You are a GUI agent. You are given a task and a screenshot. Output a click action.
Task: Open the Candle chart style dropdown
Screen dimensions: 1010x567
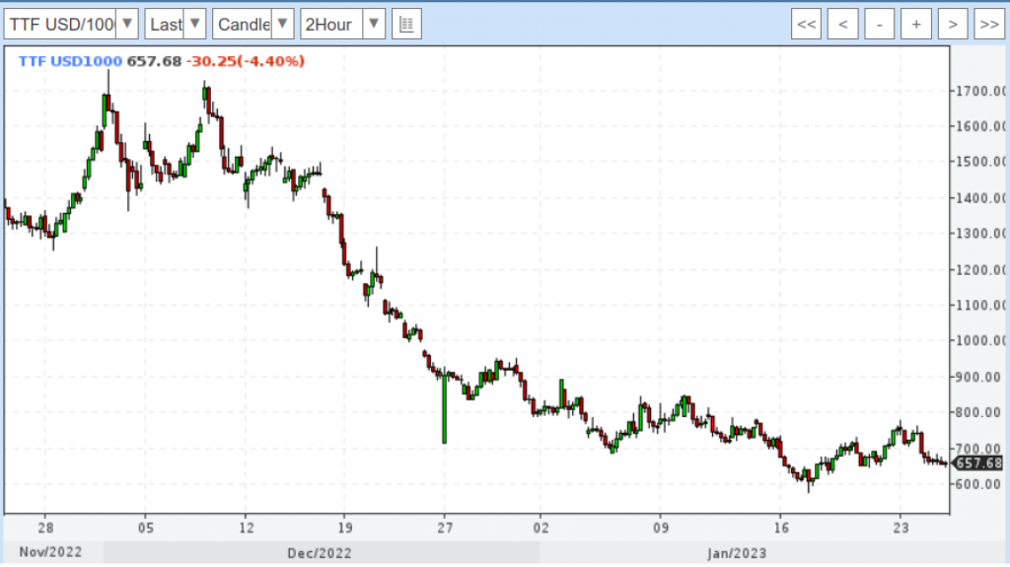[x=253, y=24]
